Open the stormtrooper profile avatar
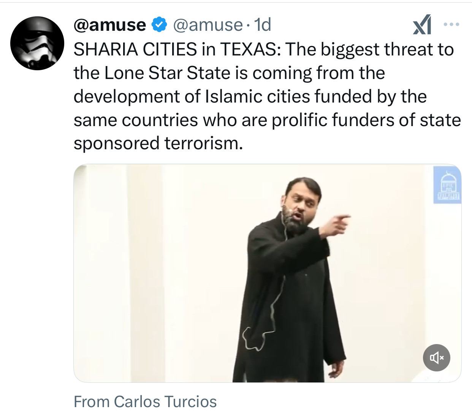 (37, 43)
